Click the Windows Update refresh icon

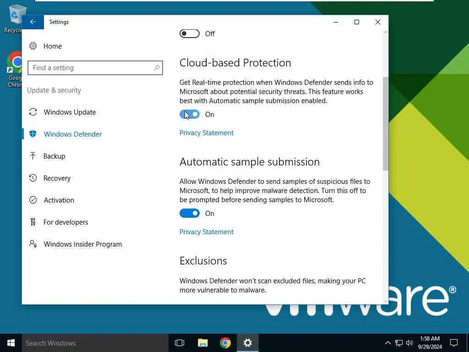click(x=33, y=112)
